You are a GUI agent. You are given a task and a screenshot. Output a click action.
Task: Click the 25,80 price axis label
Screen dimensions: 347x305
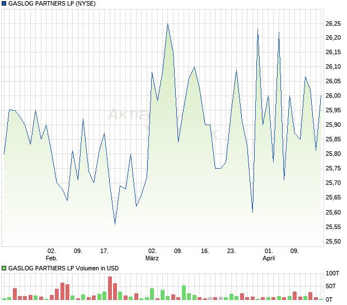click(x=333, y=154)
